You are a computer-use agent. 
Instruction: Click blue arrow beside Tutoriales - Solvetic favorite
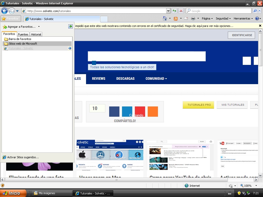(70, 48)
